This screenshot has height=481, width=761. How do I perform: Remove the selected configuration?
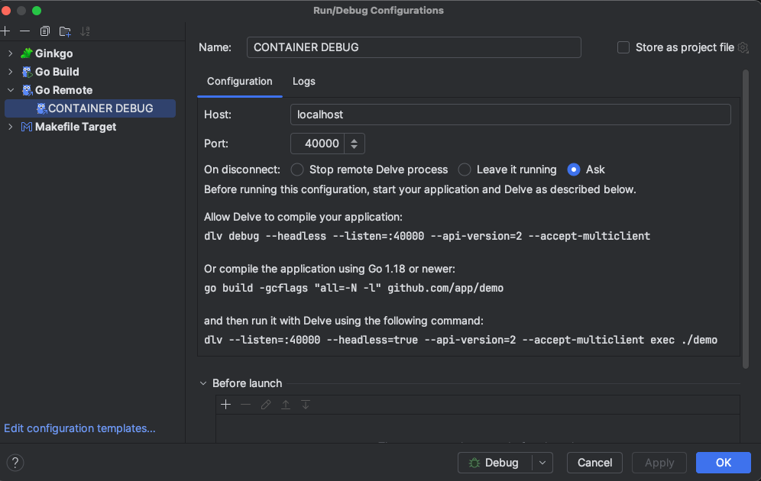click(x=24, y=31)
